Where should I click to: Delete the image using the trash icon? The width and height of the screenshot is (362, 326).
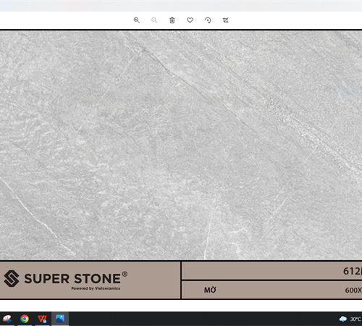click(x=172, y=20)
